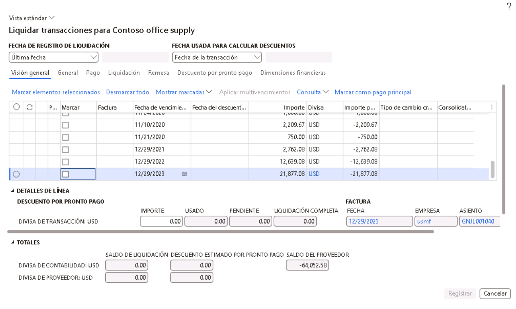
Task: Click the Marcar column header
Action: click(x=78, y=107)
